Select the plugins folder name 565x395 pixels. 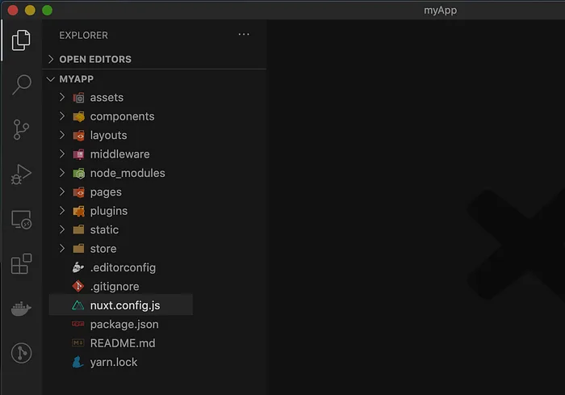click(109, 212)
